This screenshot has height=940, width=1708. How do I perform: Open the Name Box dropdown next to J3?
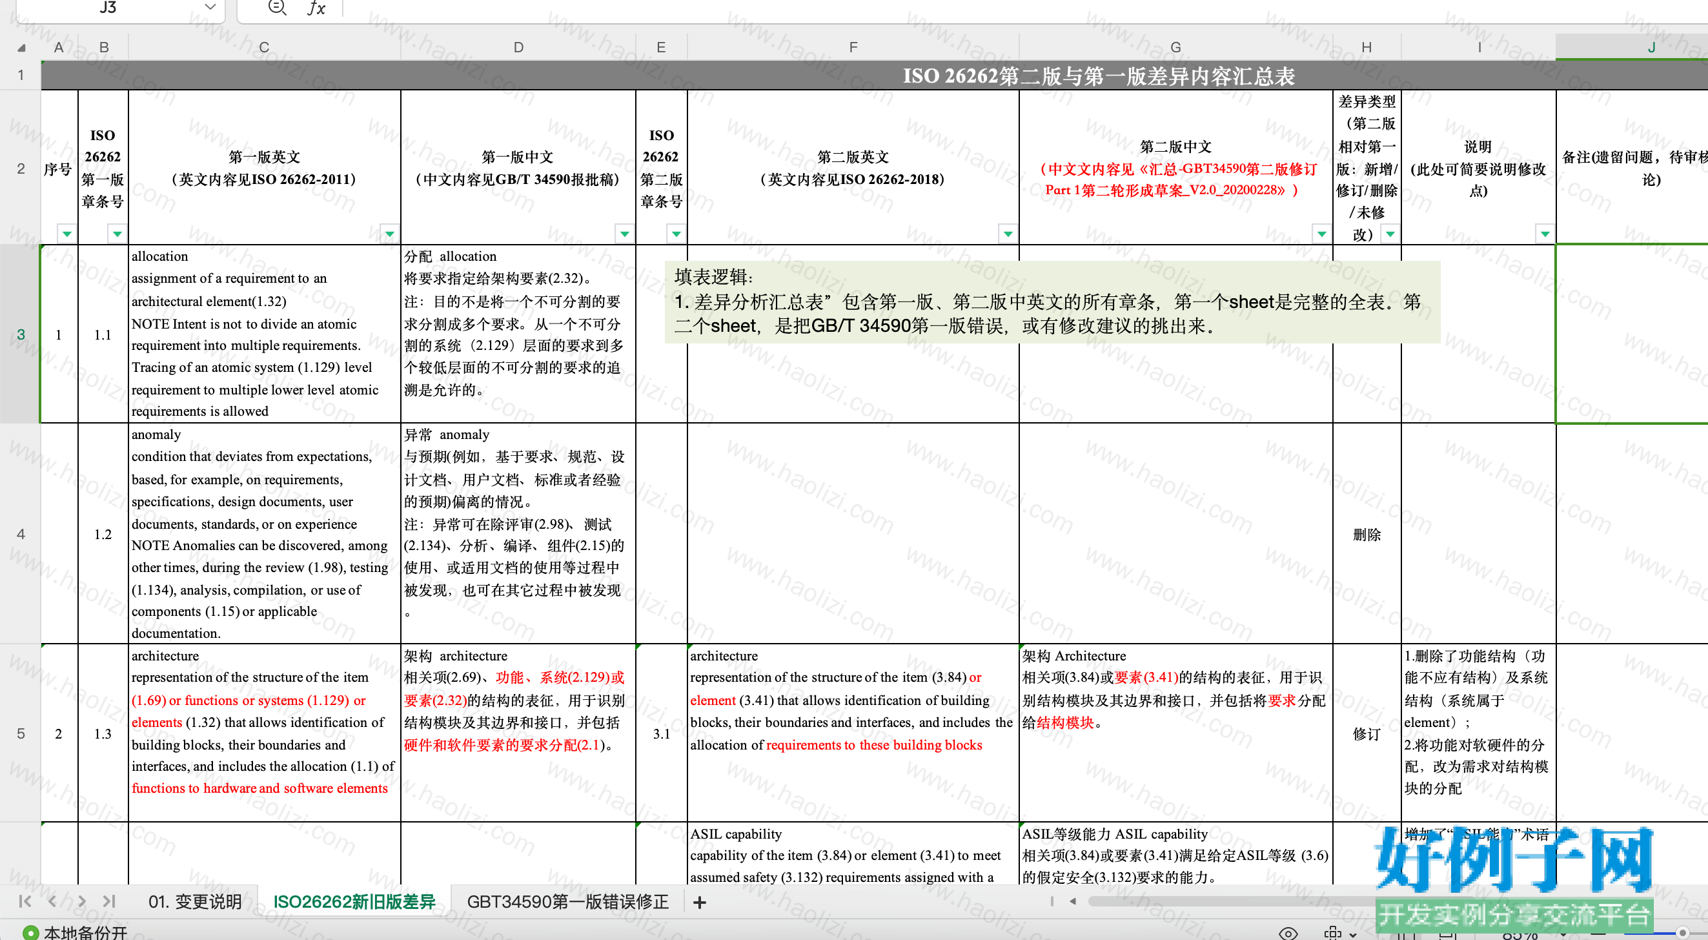210,7
